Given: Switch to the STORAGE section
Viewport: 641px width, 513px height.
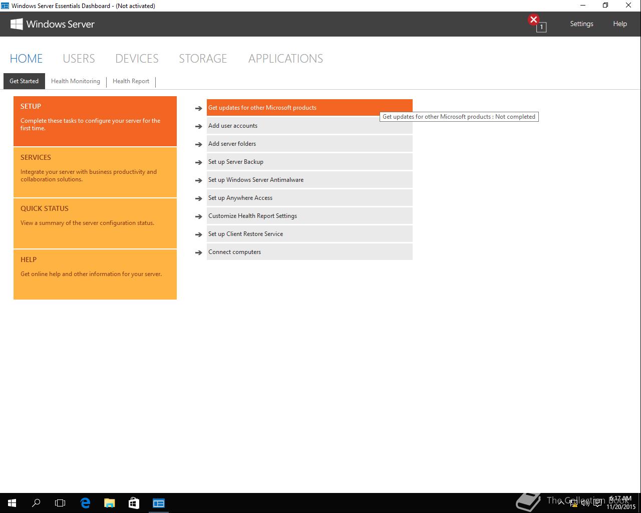Looking at the screenshot, I should (203, 59).
